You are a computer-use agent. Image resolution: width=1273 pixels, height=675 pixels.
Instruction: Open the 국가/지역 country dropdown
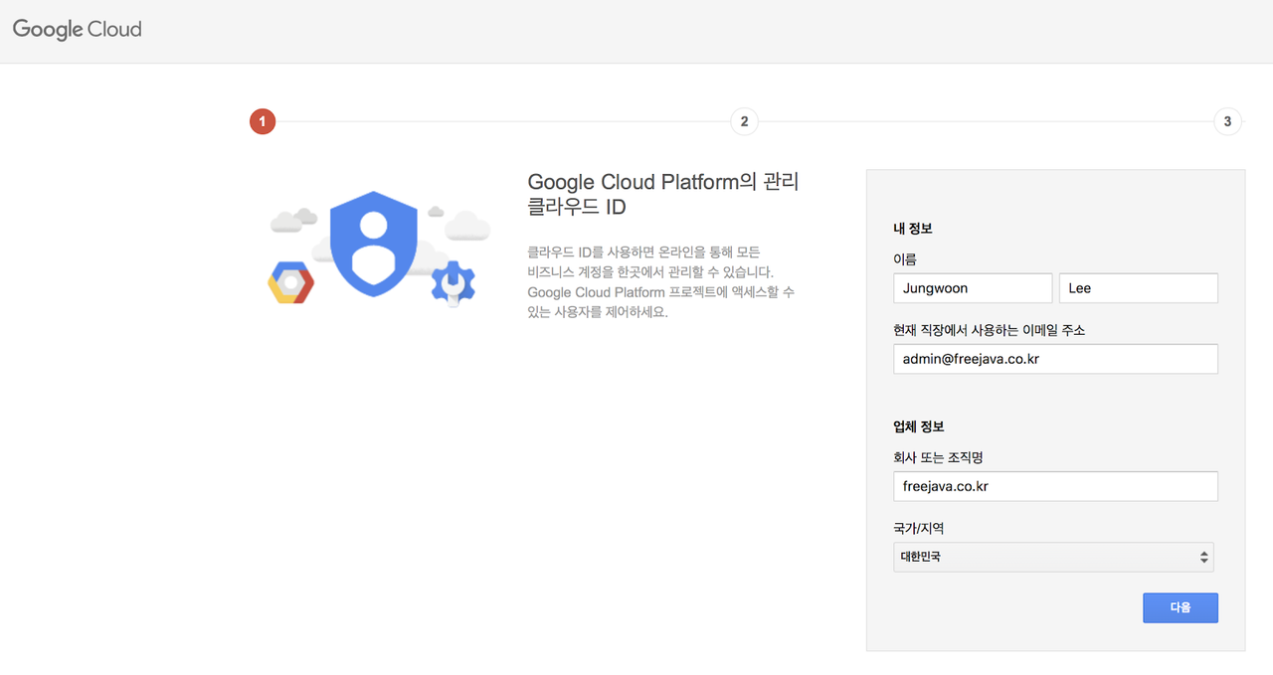[1054, 557]
